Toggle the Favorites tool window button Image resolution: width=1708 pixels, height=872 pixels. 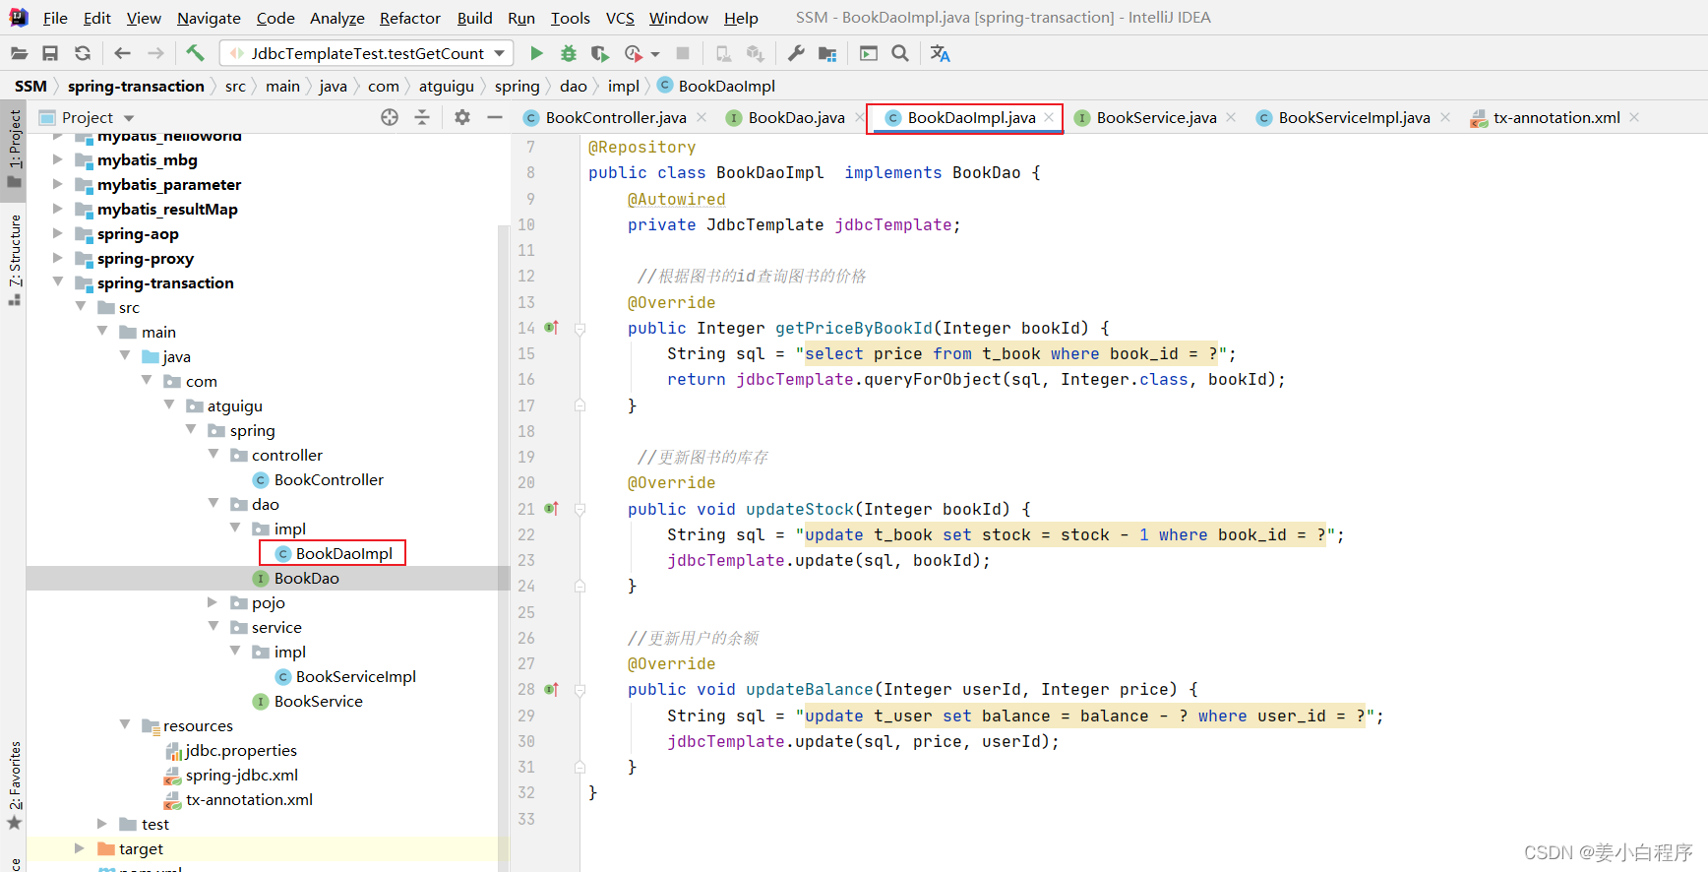pos(15,785)
